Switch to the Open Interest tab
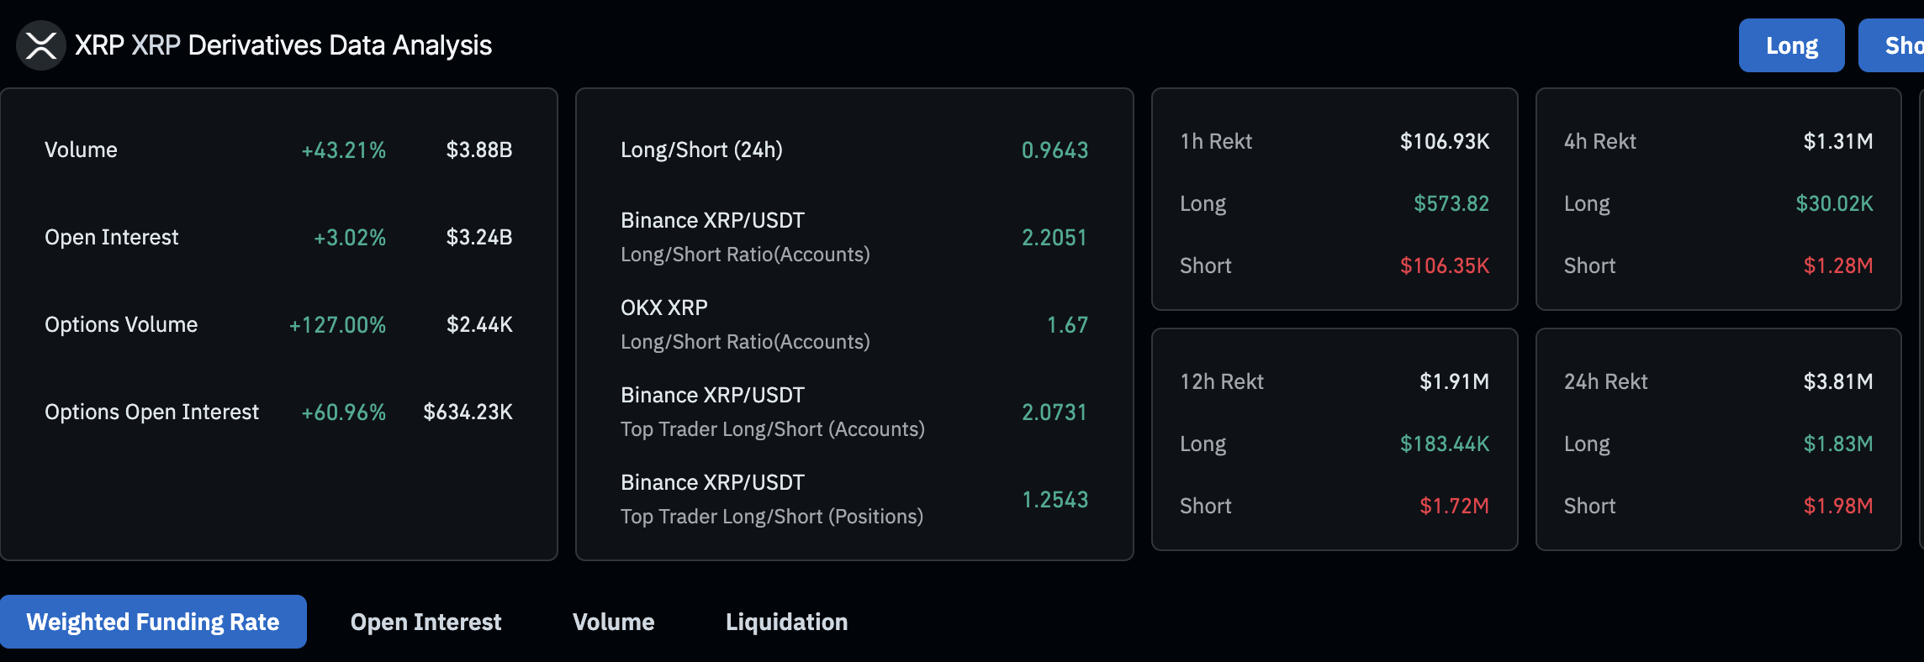This screenshot has height=662, width=1924. tap(425, 622)
